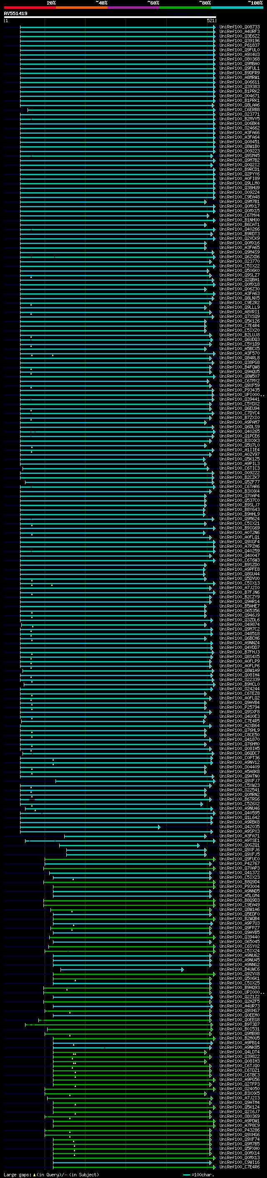Click the cyan ~100% identity color bar
267x1178 pixels.
coord(237,8)
